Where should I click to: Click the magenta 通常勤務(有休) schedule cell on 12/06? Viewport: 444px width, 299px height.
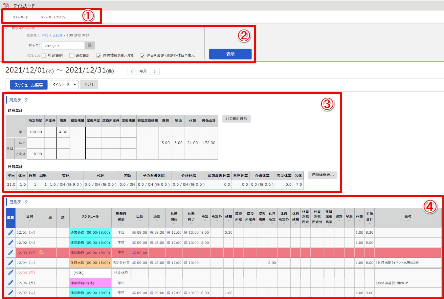pyautogui.click(x=90, y=283)
